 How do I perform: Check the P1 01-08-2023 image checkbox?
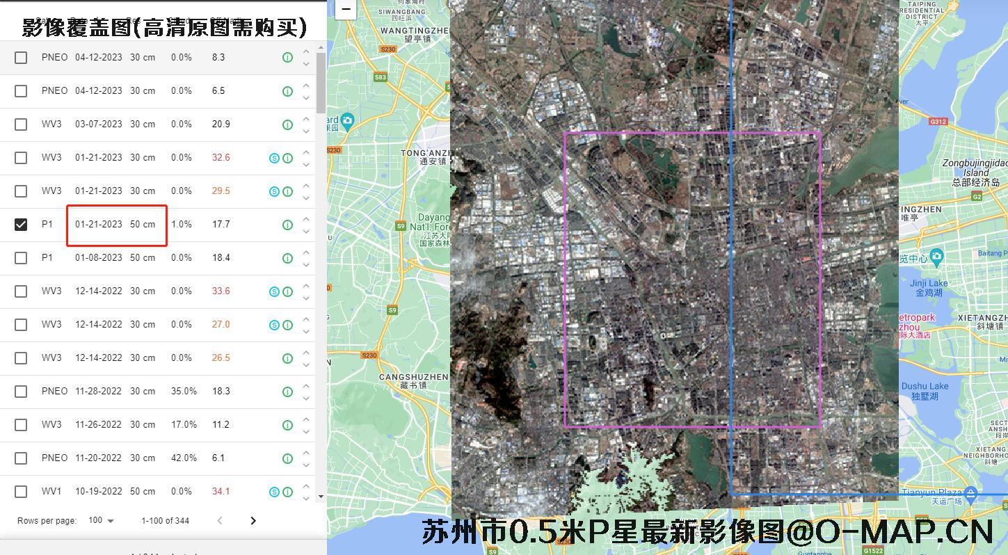[21, 258]
